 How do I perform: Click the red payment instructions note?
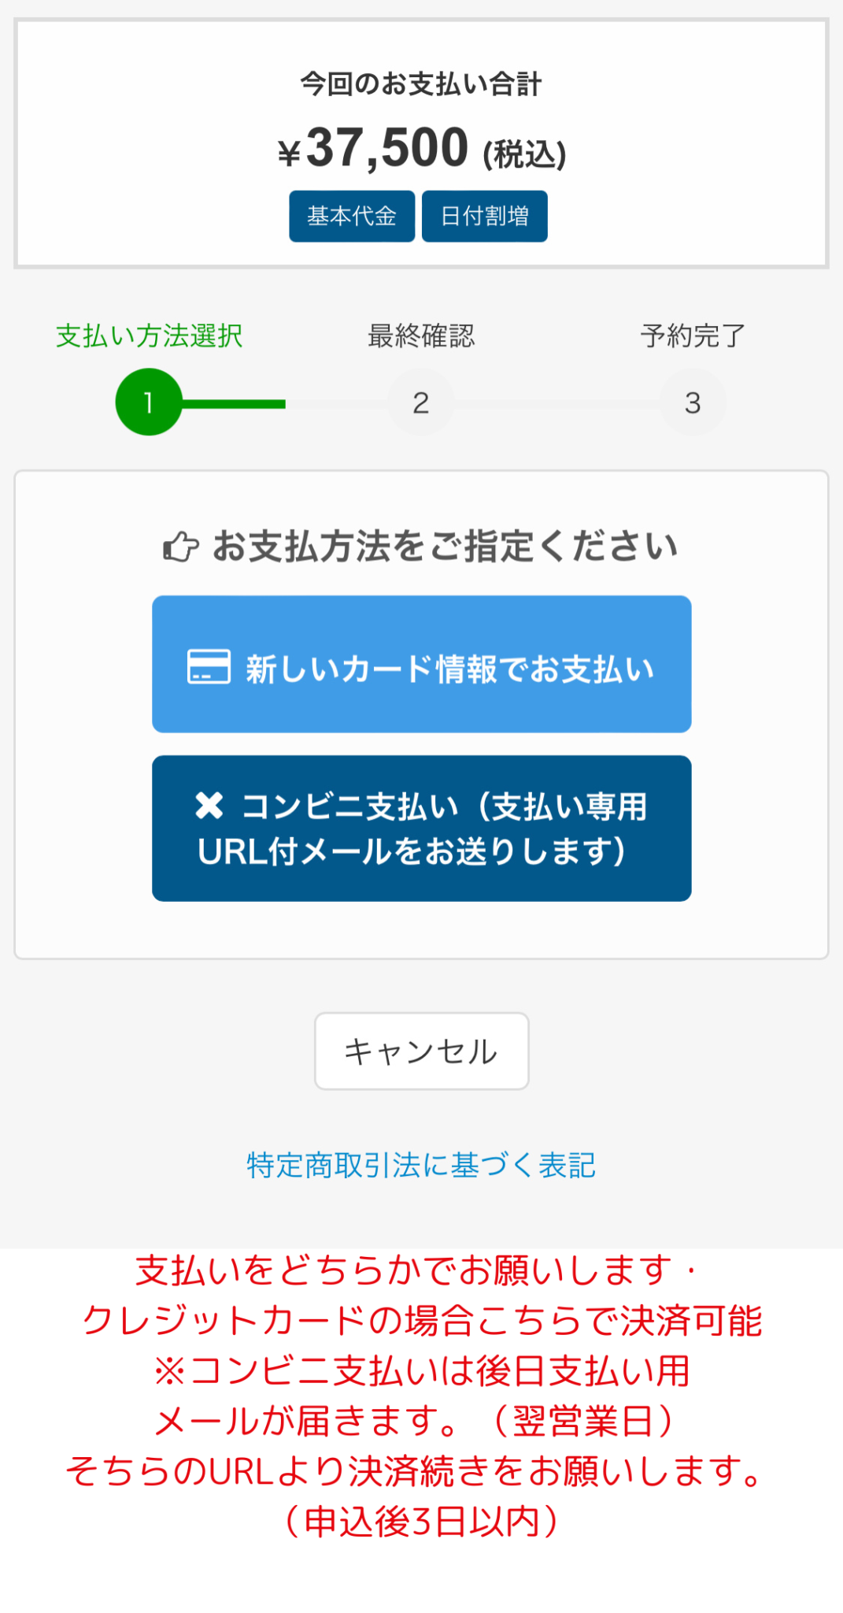pyautogui.click(x=421, y=1395)
